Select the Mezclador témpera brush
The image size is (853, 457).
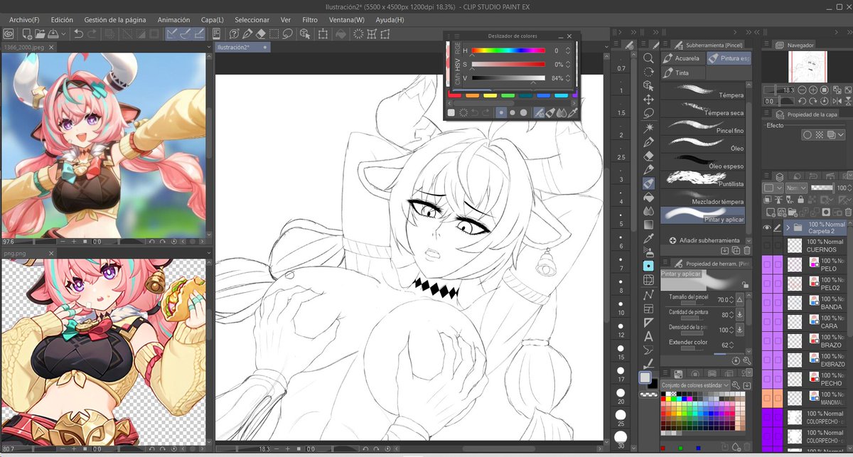tap(703, 198)
